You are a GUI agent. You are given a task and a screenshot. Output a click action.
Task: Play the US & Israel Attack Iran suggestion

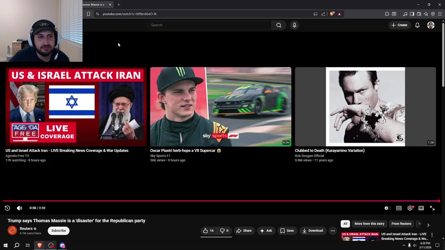(76, 107)
